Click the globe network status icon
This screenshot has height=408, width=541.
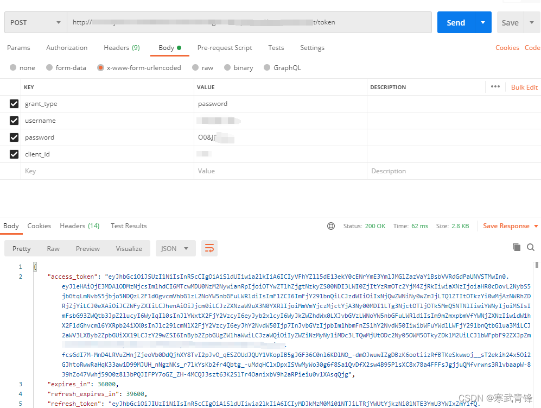(x=331, y=226)
